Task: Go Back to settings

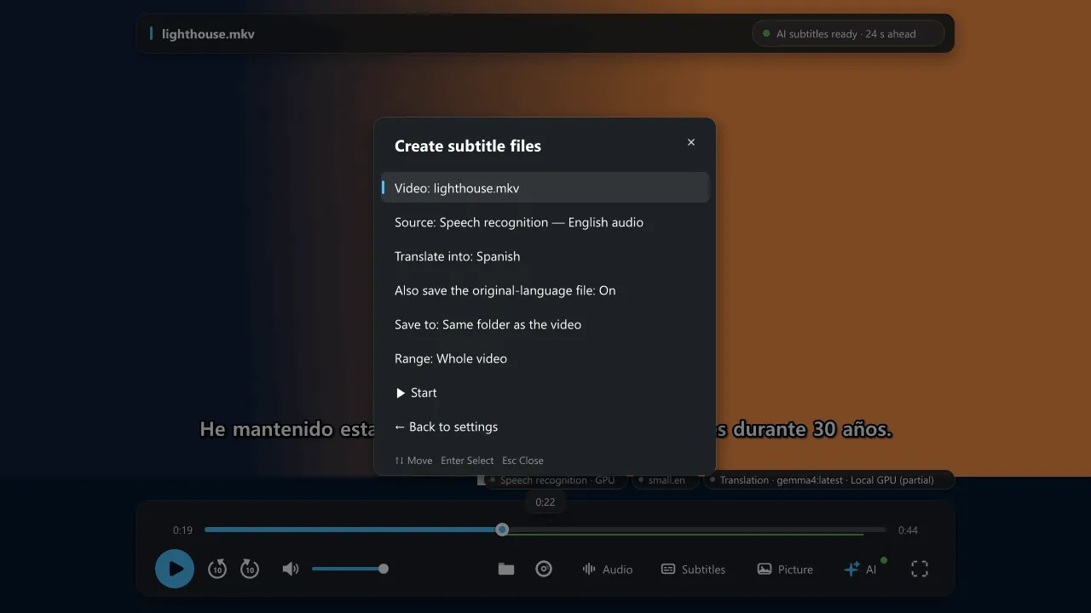Action: click(545, 427)
